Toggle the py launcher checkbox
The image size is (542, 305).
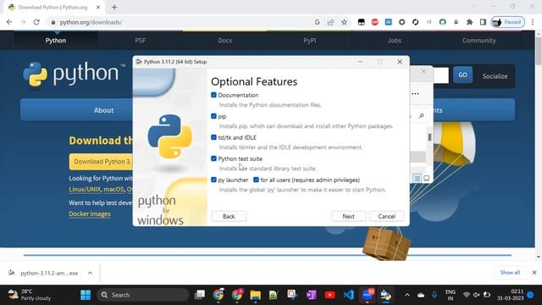pos(213,180)
